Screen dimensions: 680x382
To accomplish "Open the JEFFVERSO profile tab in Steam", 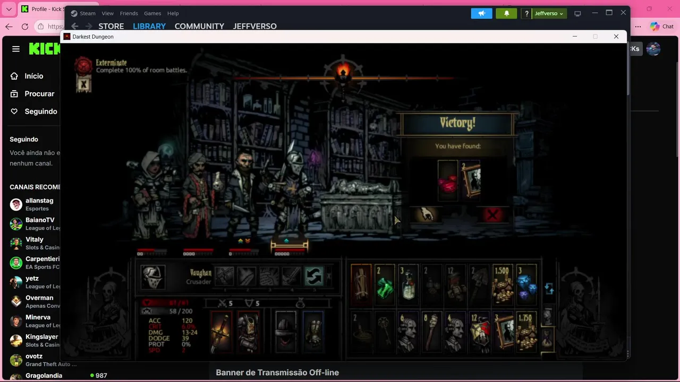I will (255, 26).
